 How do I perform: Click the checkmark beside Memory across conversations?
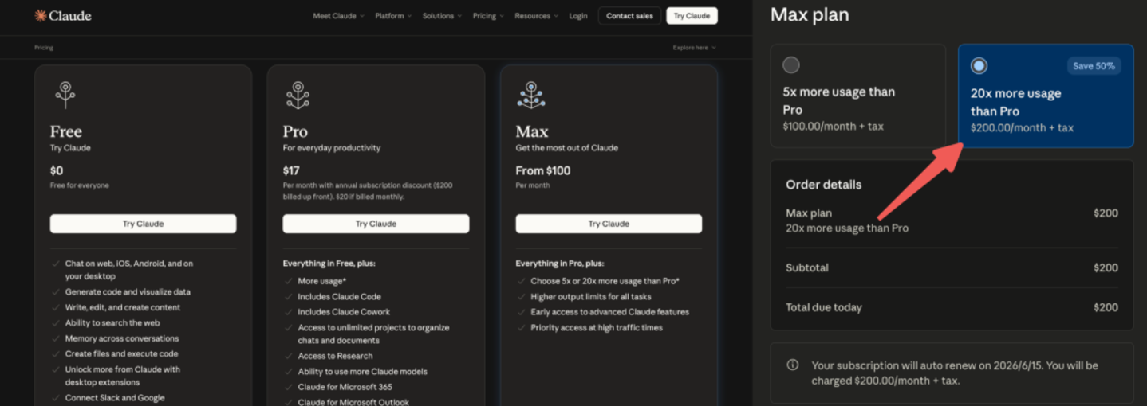55,338
